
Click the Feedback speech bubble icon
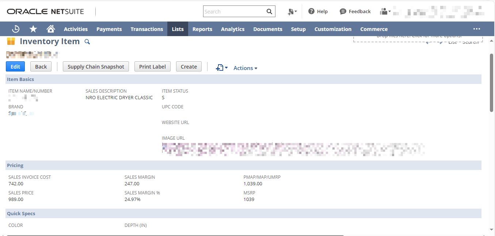343,12
